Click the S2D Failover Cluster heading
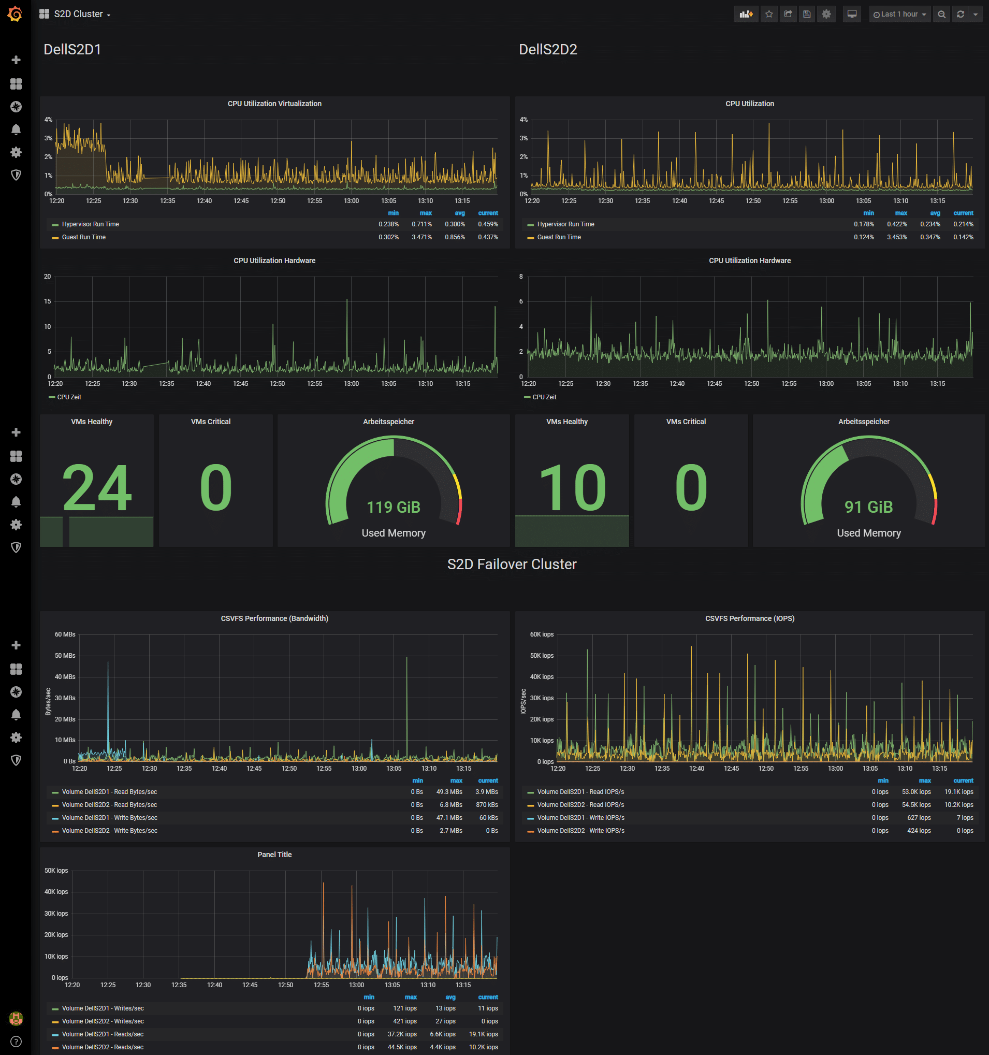989x1055 pixels. 512,564
